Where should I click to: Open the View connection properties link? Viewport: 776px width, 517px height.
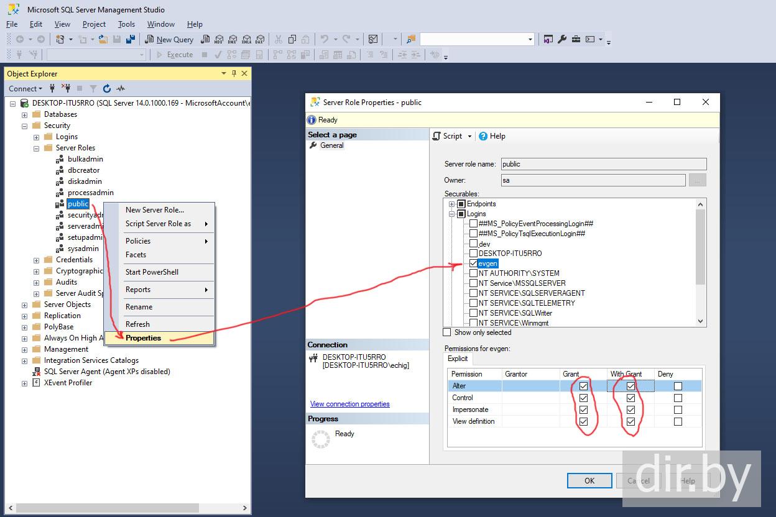click(x=349, y=404)
